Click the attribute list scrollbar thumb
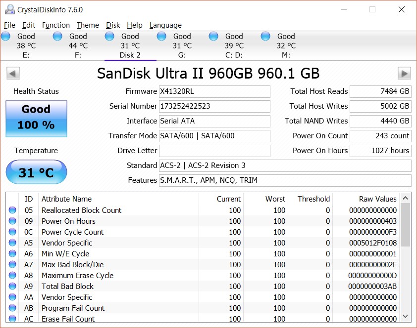The height and width of the screenshot is (328, 417). click(x=405, y=225)
